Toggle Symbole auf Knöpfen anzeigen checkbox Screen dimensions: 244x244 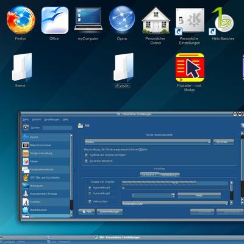click(86, 155)
